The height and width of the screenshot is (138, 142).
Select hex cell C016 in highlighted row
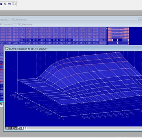(x=22, y=40)
